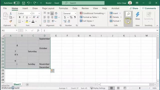
Task: Switch to Review tab
Action: 85,8
